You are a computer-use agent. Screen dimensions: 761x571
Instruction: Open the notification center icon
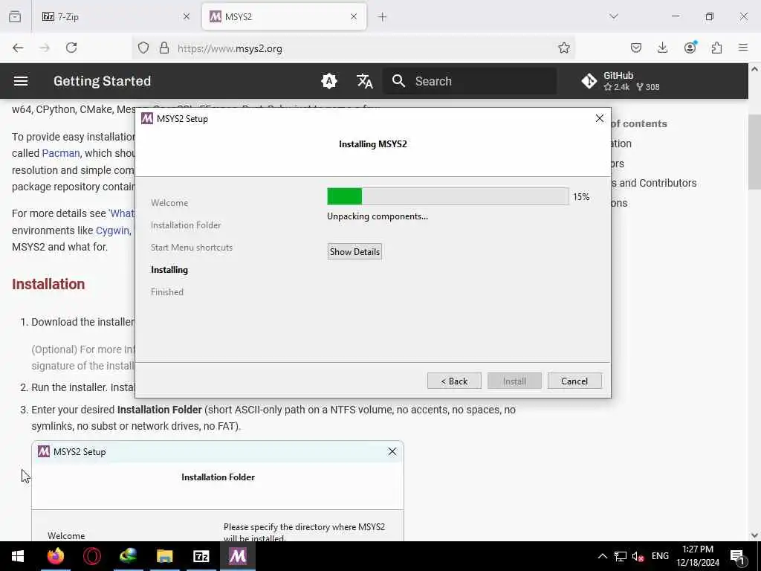coord(738,557)
